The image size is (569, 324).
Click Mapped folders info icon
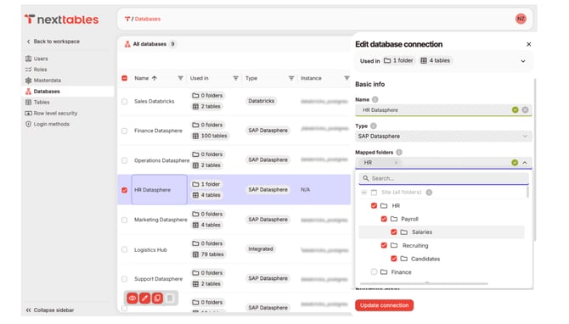pyautogui.click(x=399, y=152)
